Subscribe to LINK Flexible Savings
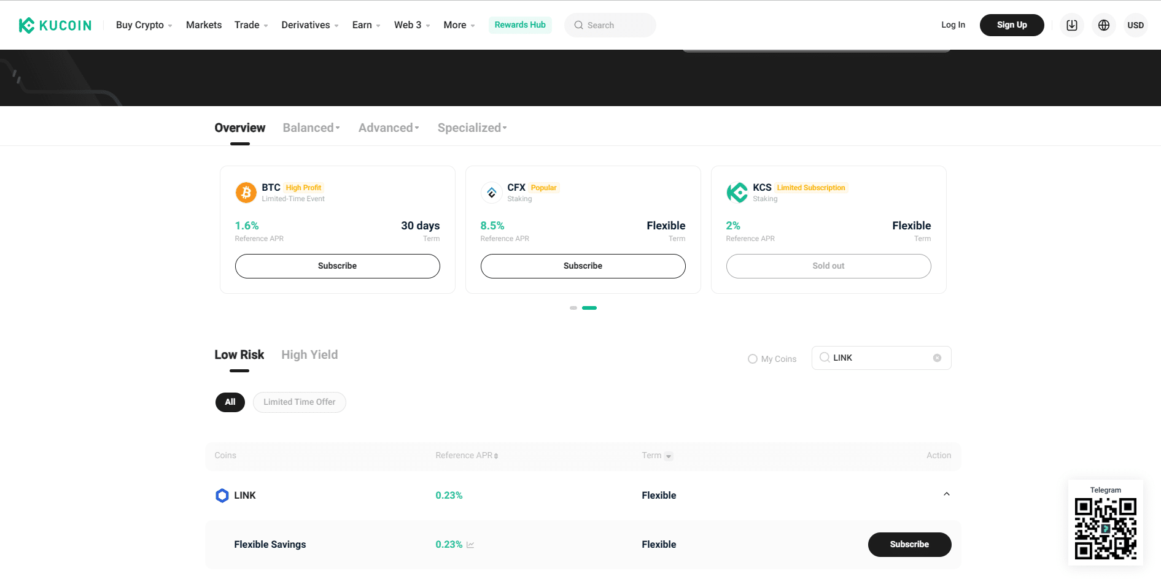Image resolution: width=1161 pixels, height=587 pixels. click(x=910, y=545)
